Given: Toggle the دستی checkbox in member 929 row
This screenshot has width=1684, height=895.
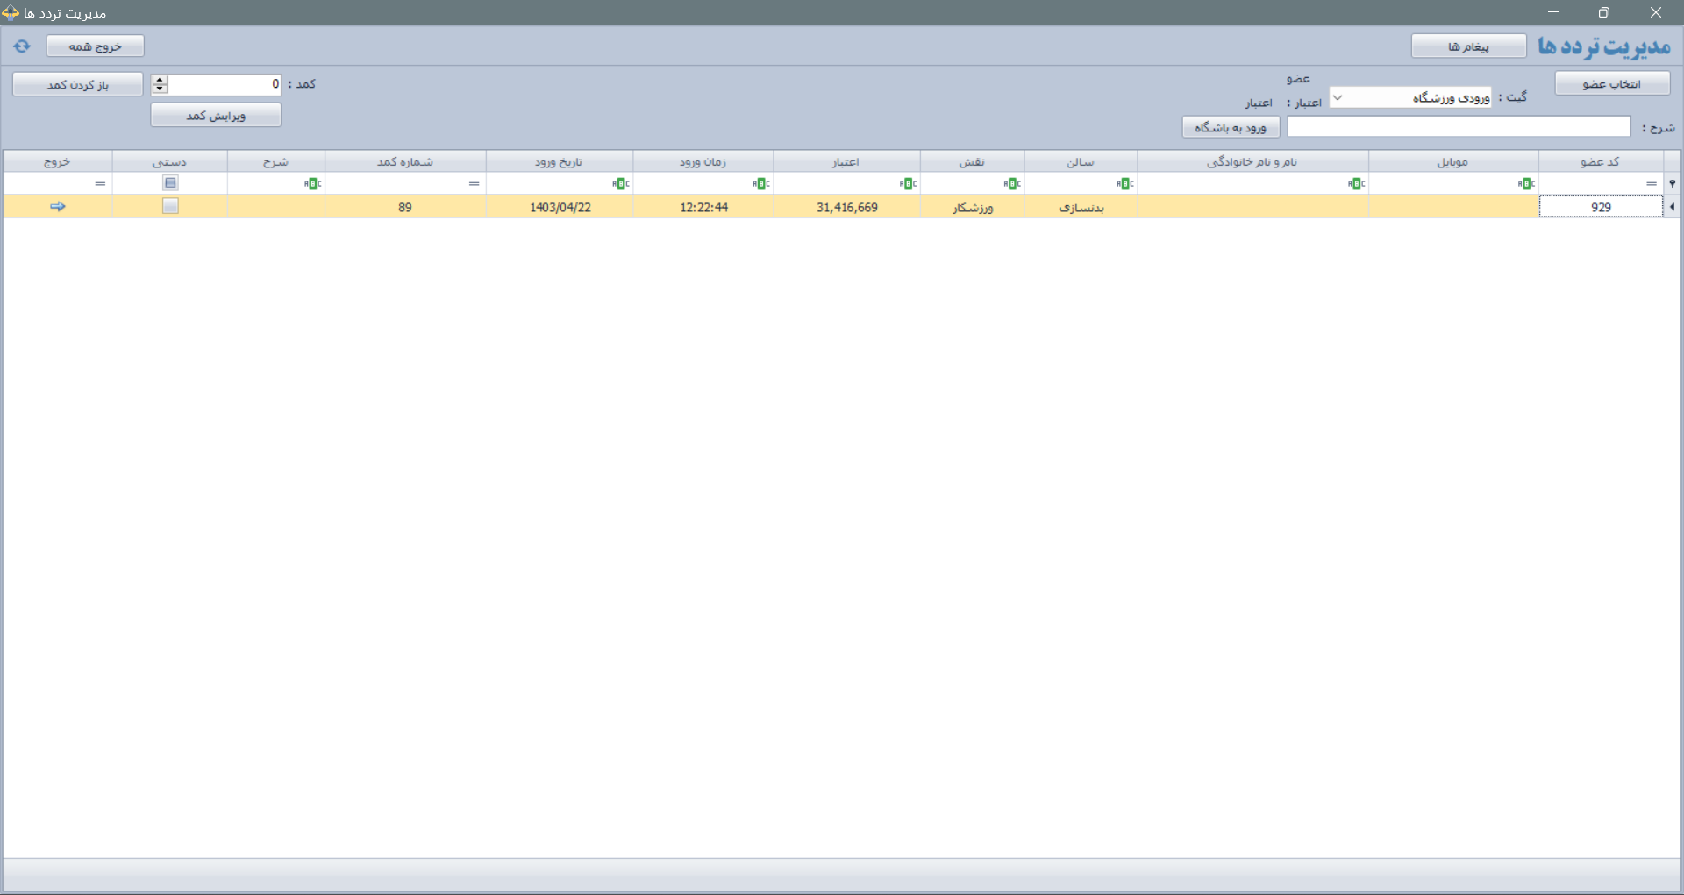Looking at the screenshot, I should [x=170, y=207].
